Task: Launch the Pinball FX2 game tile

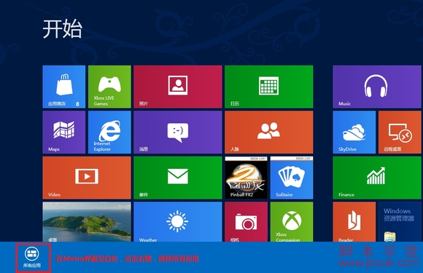Action: (246, 178)
